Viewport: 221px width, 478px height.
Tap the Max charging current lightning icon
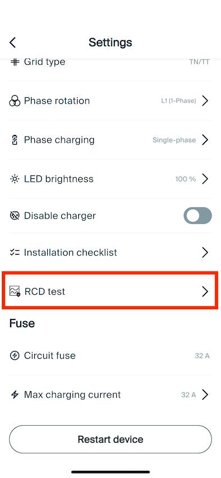click(x=14, y=395)
